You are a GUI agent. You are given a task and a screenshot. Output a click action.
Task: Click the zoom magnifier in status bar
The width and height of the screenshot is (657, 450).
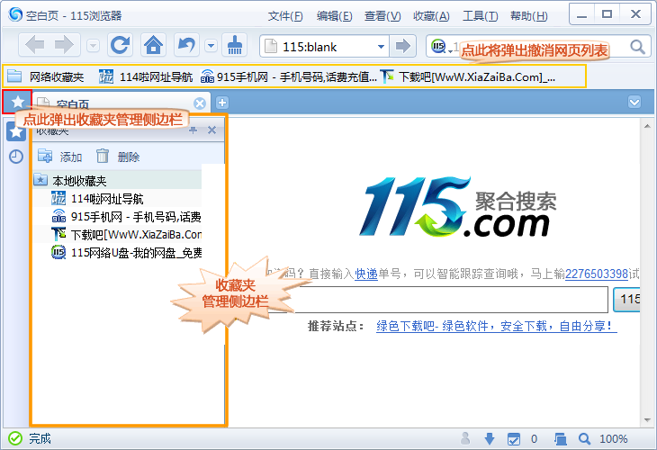pyautogui.click(x=584, y=438)
